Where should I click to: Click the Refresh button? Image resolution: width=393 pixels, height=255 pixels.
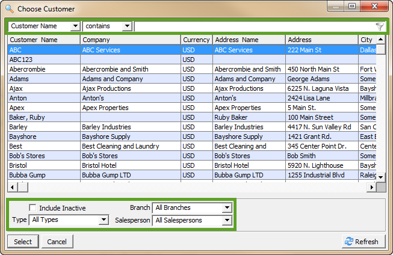[361, 241]
